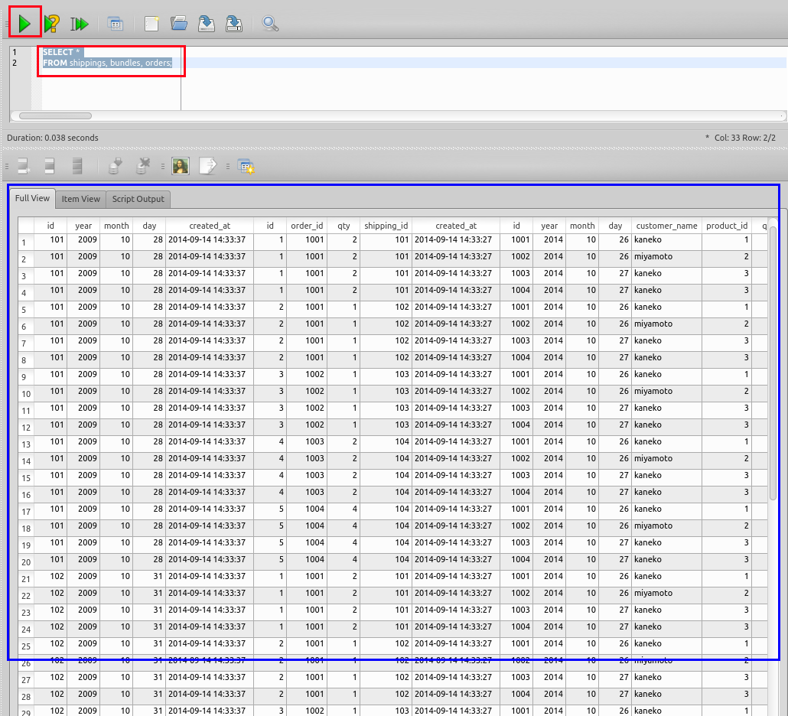Open the Script Output tab
Image resolution: width=788 pixels, height=716 pixels.
click(138, 199)
